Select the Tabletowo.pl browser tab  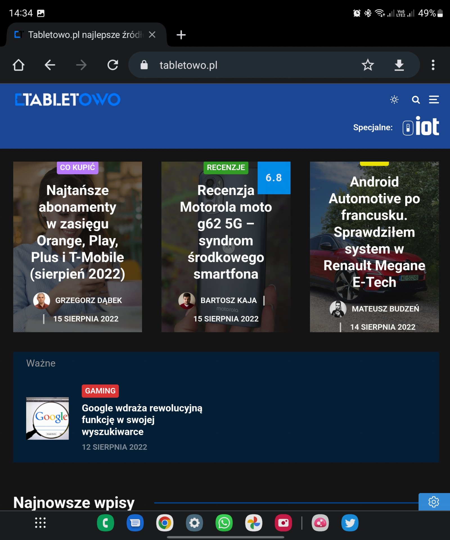86,35
